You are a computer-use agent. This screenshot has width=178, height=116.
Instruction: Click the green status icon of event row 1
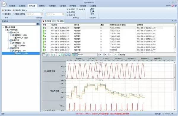point(44,28)
